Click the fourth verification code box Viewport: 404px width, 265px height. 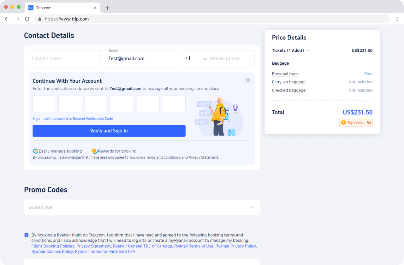coord(122,104)
